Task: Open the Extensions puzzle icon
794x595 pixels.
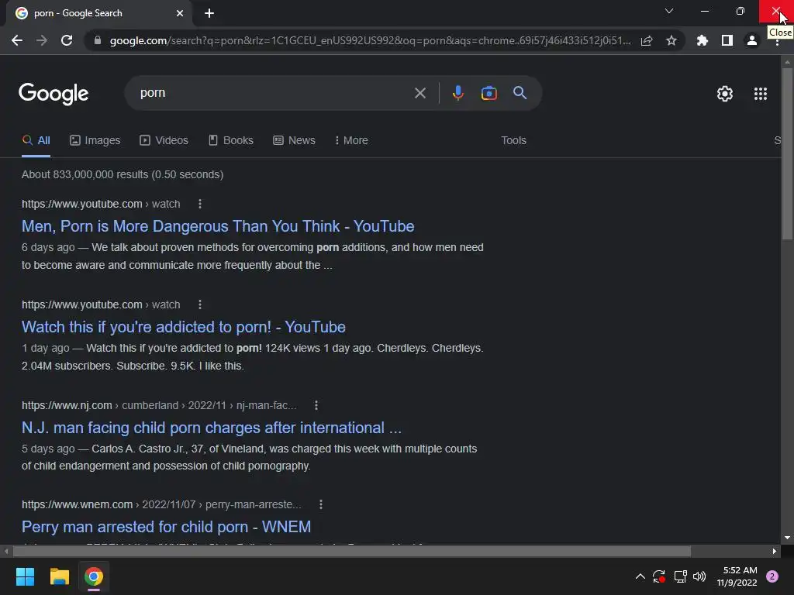Action: [702, 40]
